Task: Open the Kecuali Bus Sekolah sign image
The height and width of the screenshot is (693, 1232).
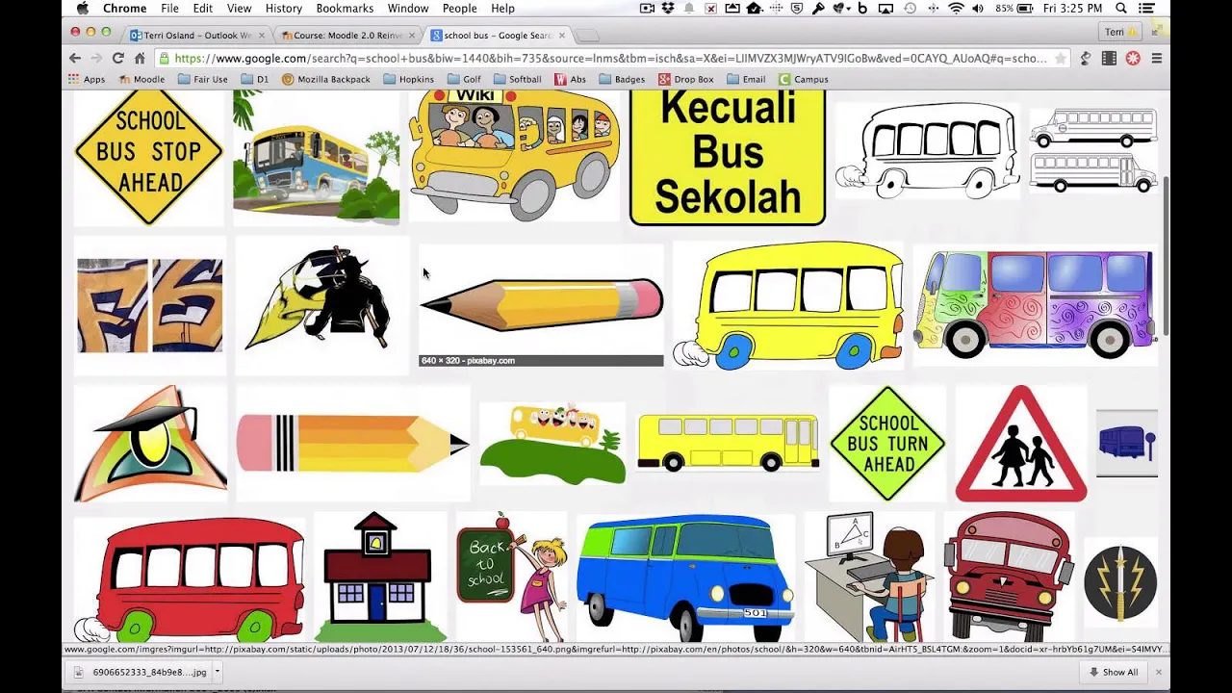Action: click(x=728, y=157)
